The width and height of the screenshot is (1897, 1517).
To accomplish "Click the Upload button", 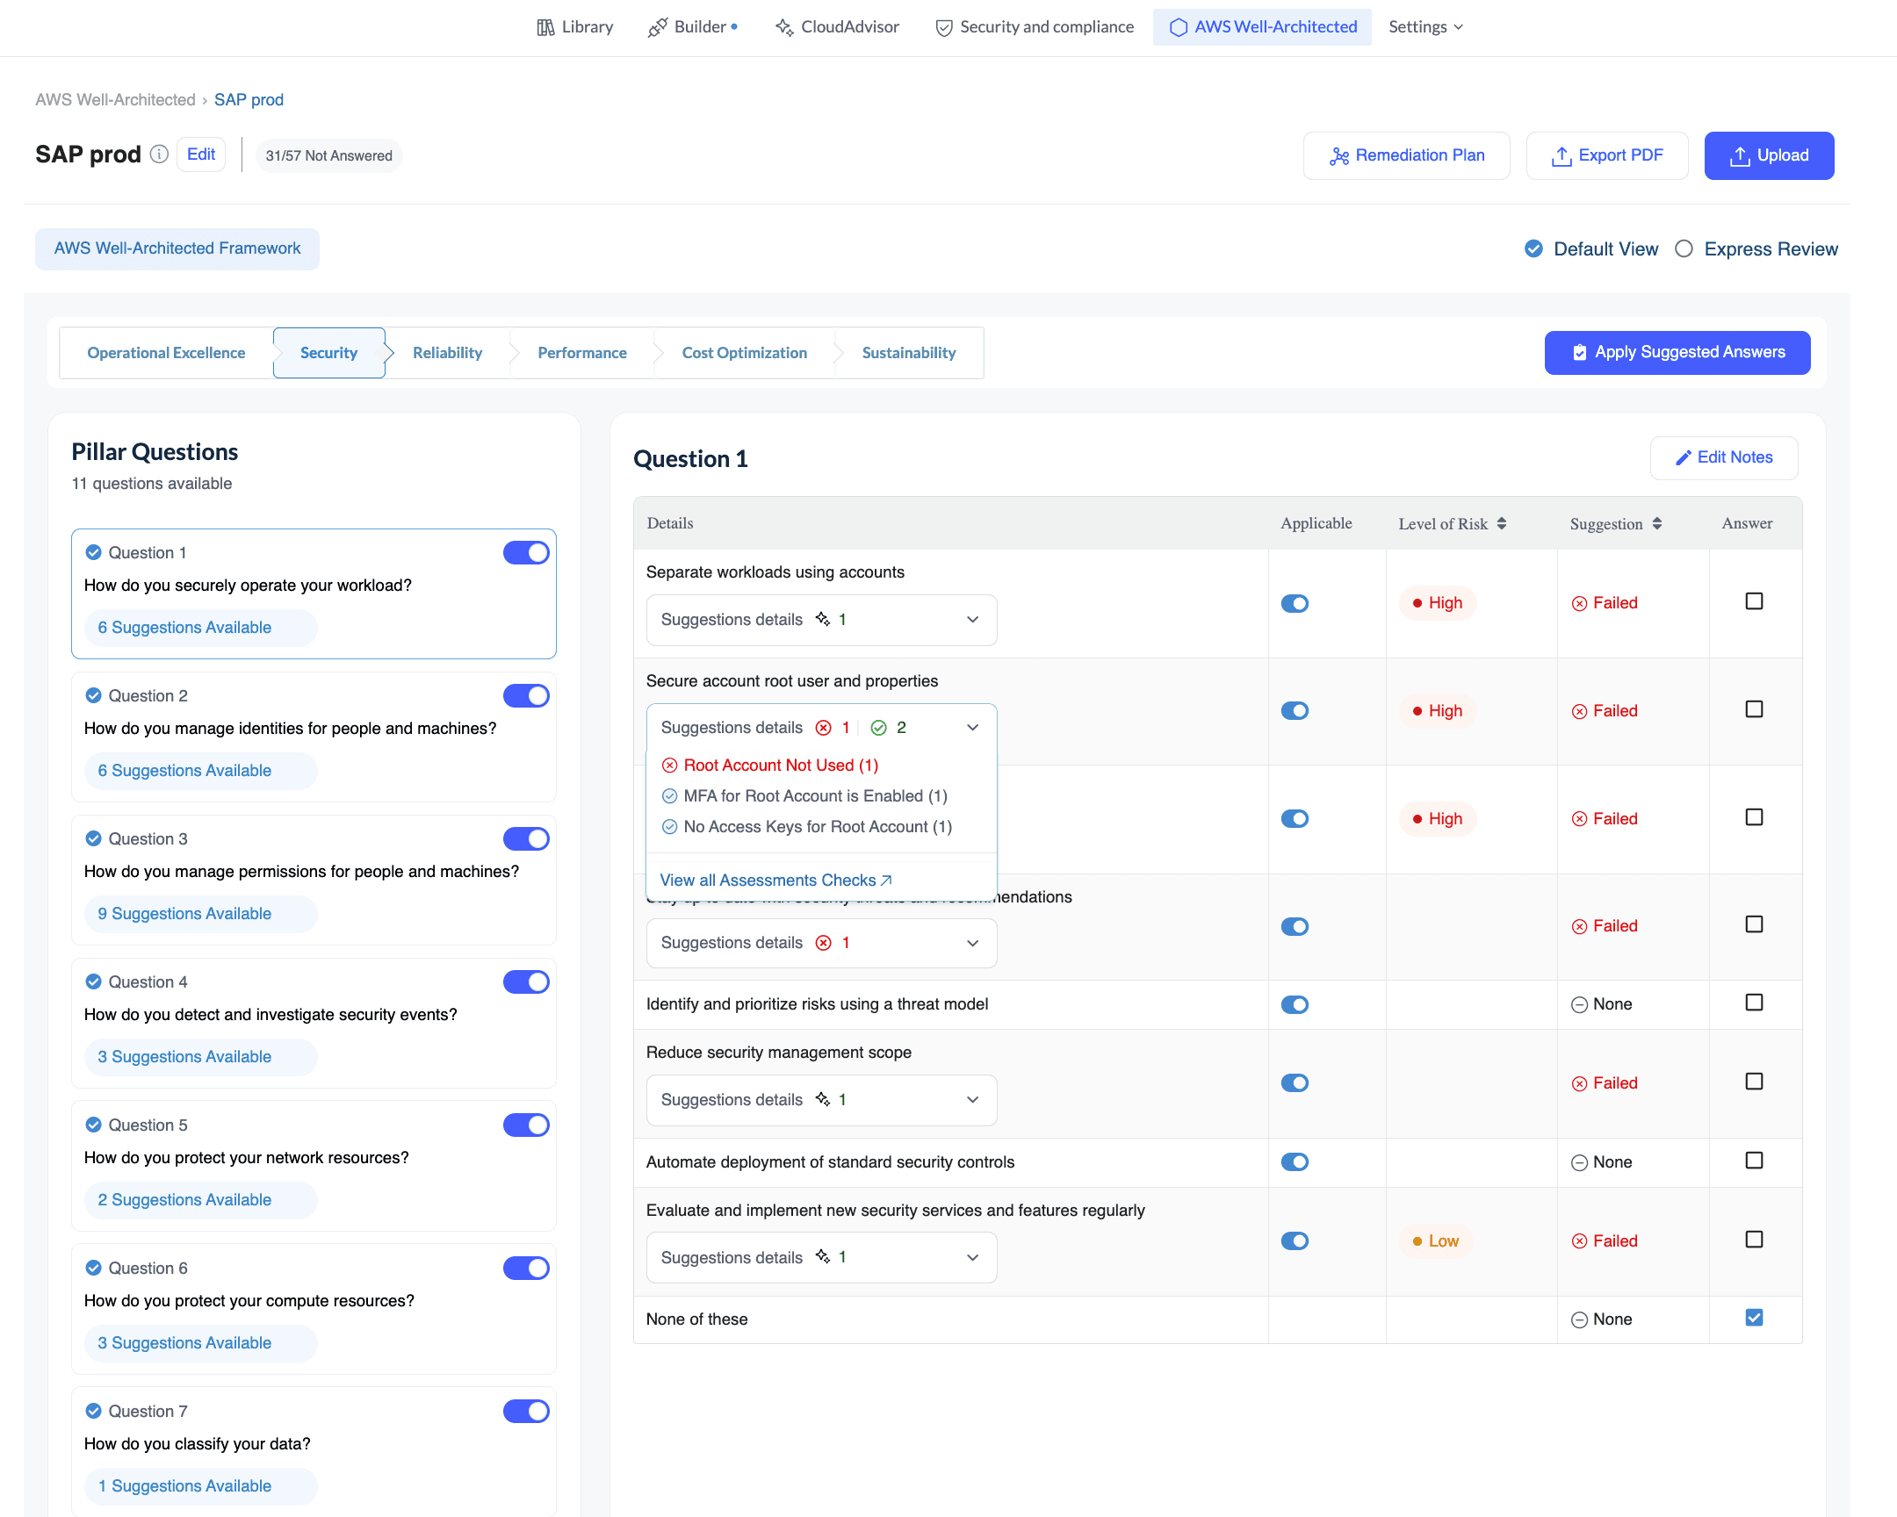I will (x=1769, y=155).
